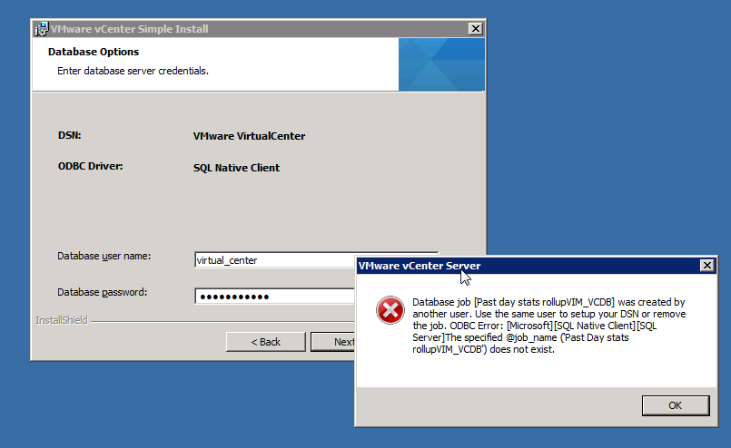Click the 'VMware VirtualCenter' DSN value
This screenshot has width=731, height=448.
click(250, 136)
